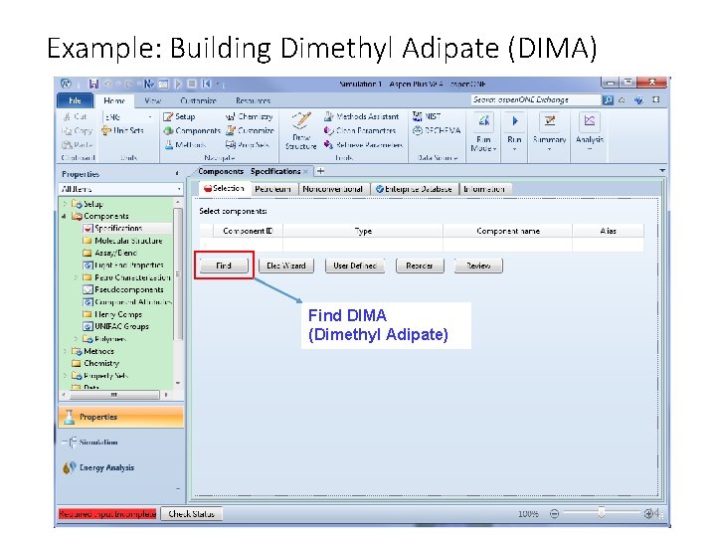716x537 pixels.
Task: Click the search magnifier on aspenONE Exchange
Action: pos(608,99)
